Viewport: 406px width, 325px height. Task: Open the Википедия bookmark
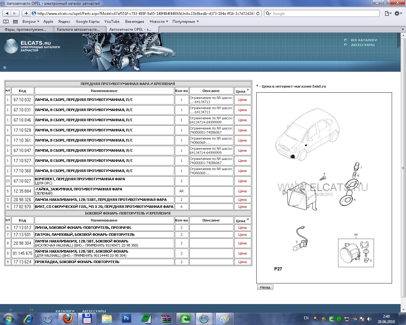click(134, 22)
